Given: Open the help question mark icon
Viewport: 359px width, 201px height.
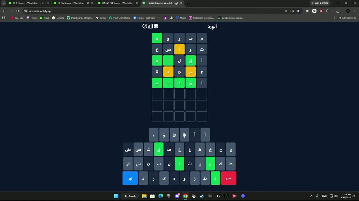Looking at the screenshot, I should click(x=145, y=26).
